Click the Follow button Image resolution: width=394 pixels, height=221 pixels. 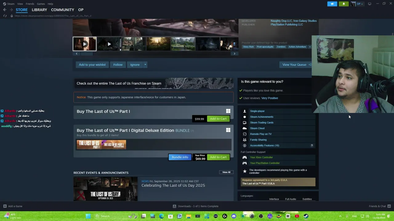118,65
